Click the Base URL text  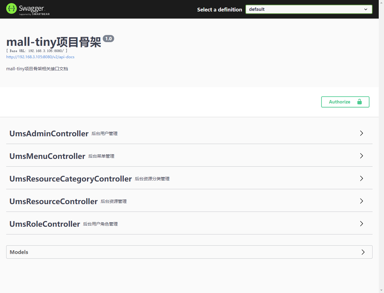37,50
